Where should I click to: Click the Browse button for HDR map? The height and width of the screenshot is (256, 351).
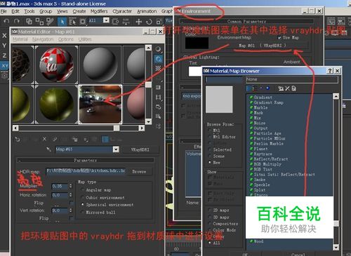(x=139, y=172)
